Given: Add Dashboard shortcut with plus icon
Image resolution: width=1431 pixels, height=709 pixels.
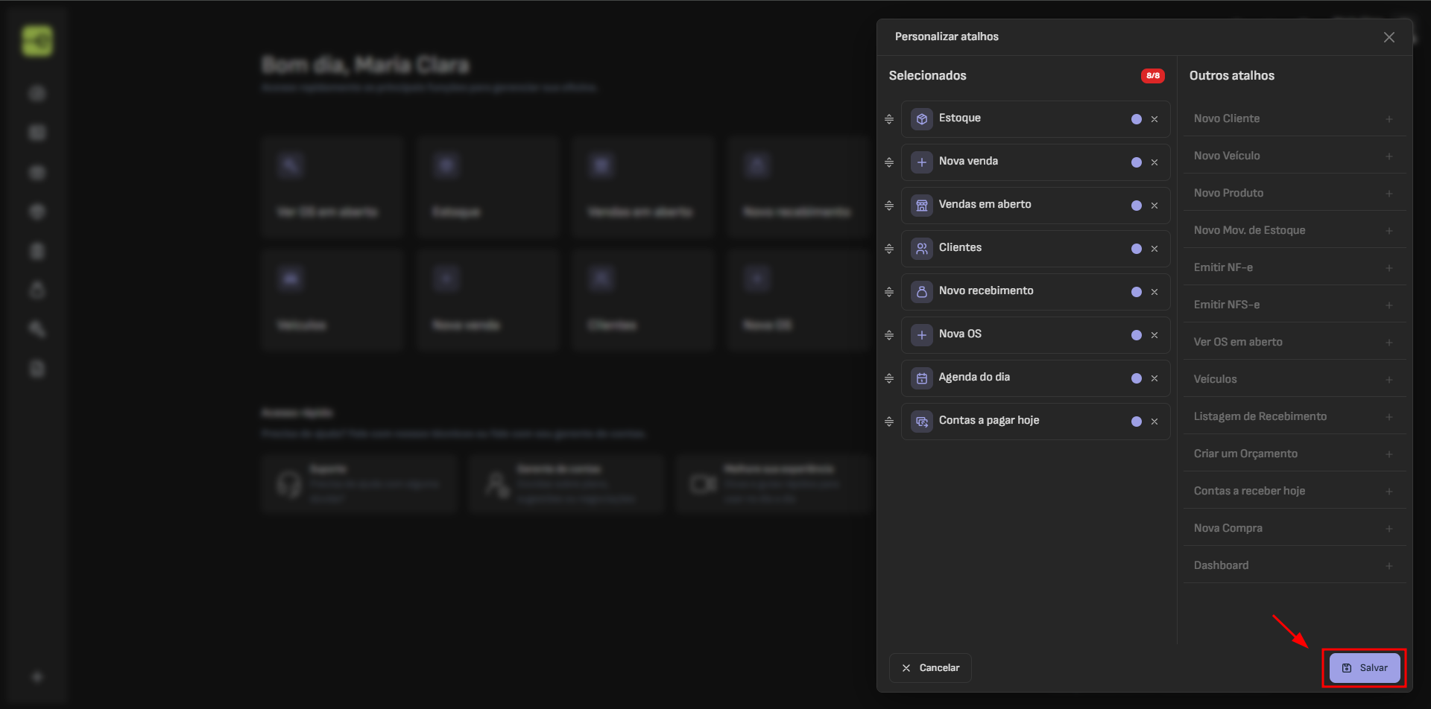Looking at the screenshot, I should (x=1389, y=566).
